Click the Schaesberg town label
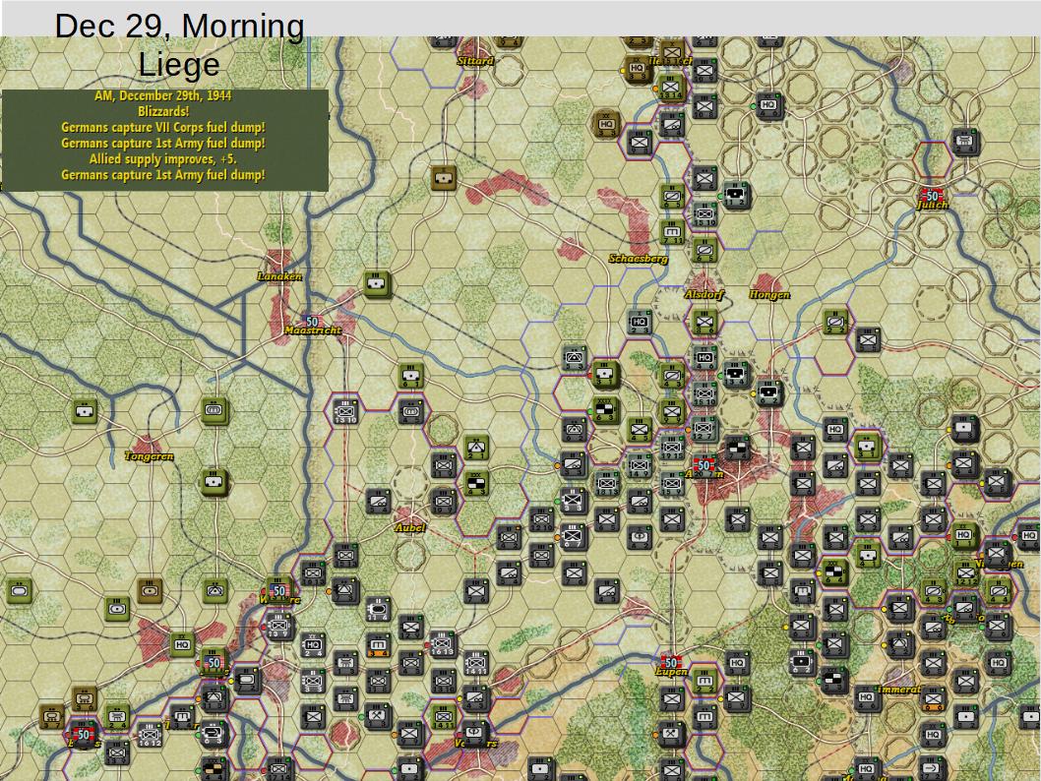This screenshot has height=781, width=1041. (638, 259)
